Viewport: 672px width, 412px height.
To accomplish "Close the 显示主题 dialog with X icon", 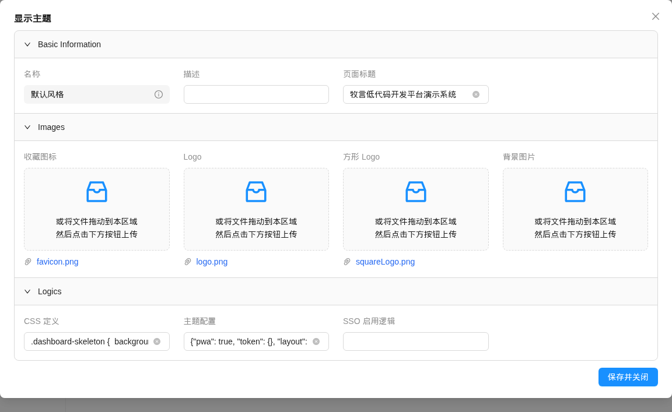I will click(655, 16).
